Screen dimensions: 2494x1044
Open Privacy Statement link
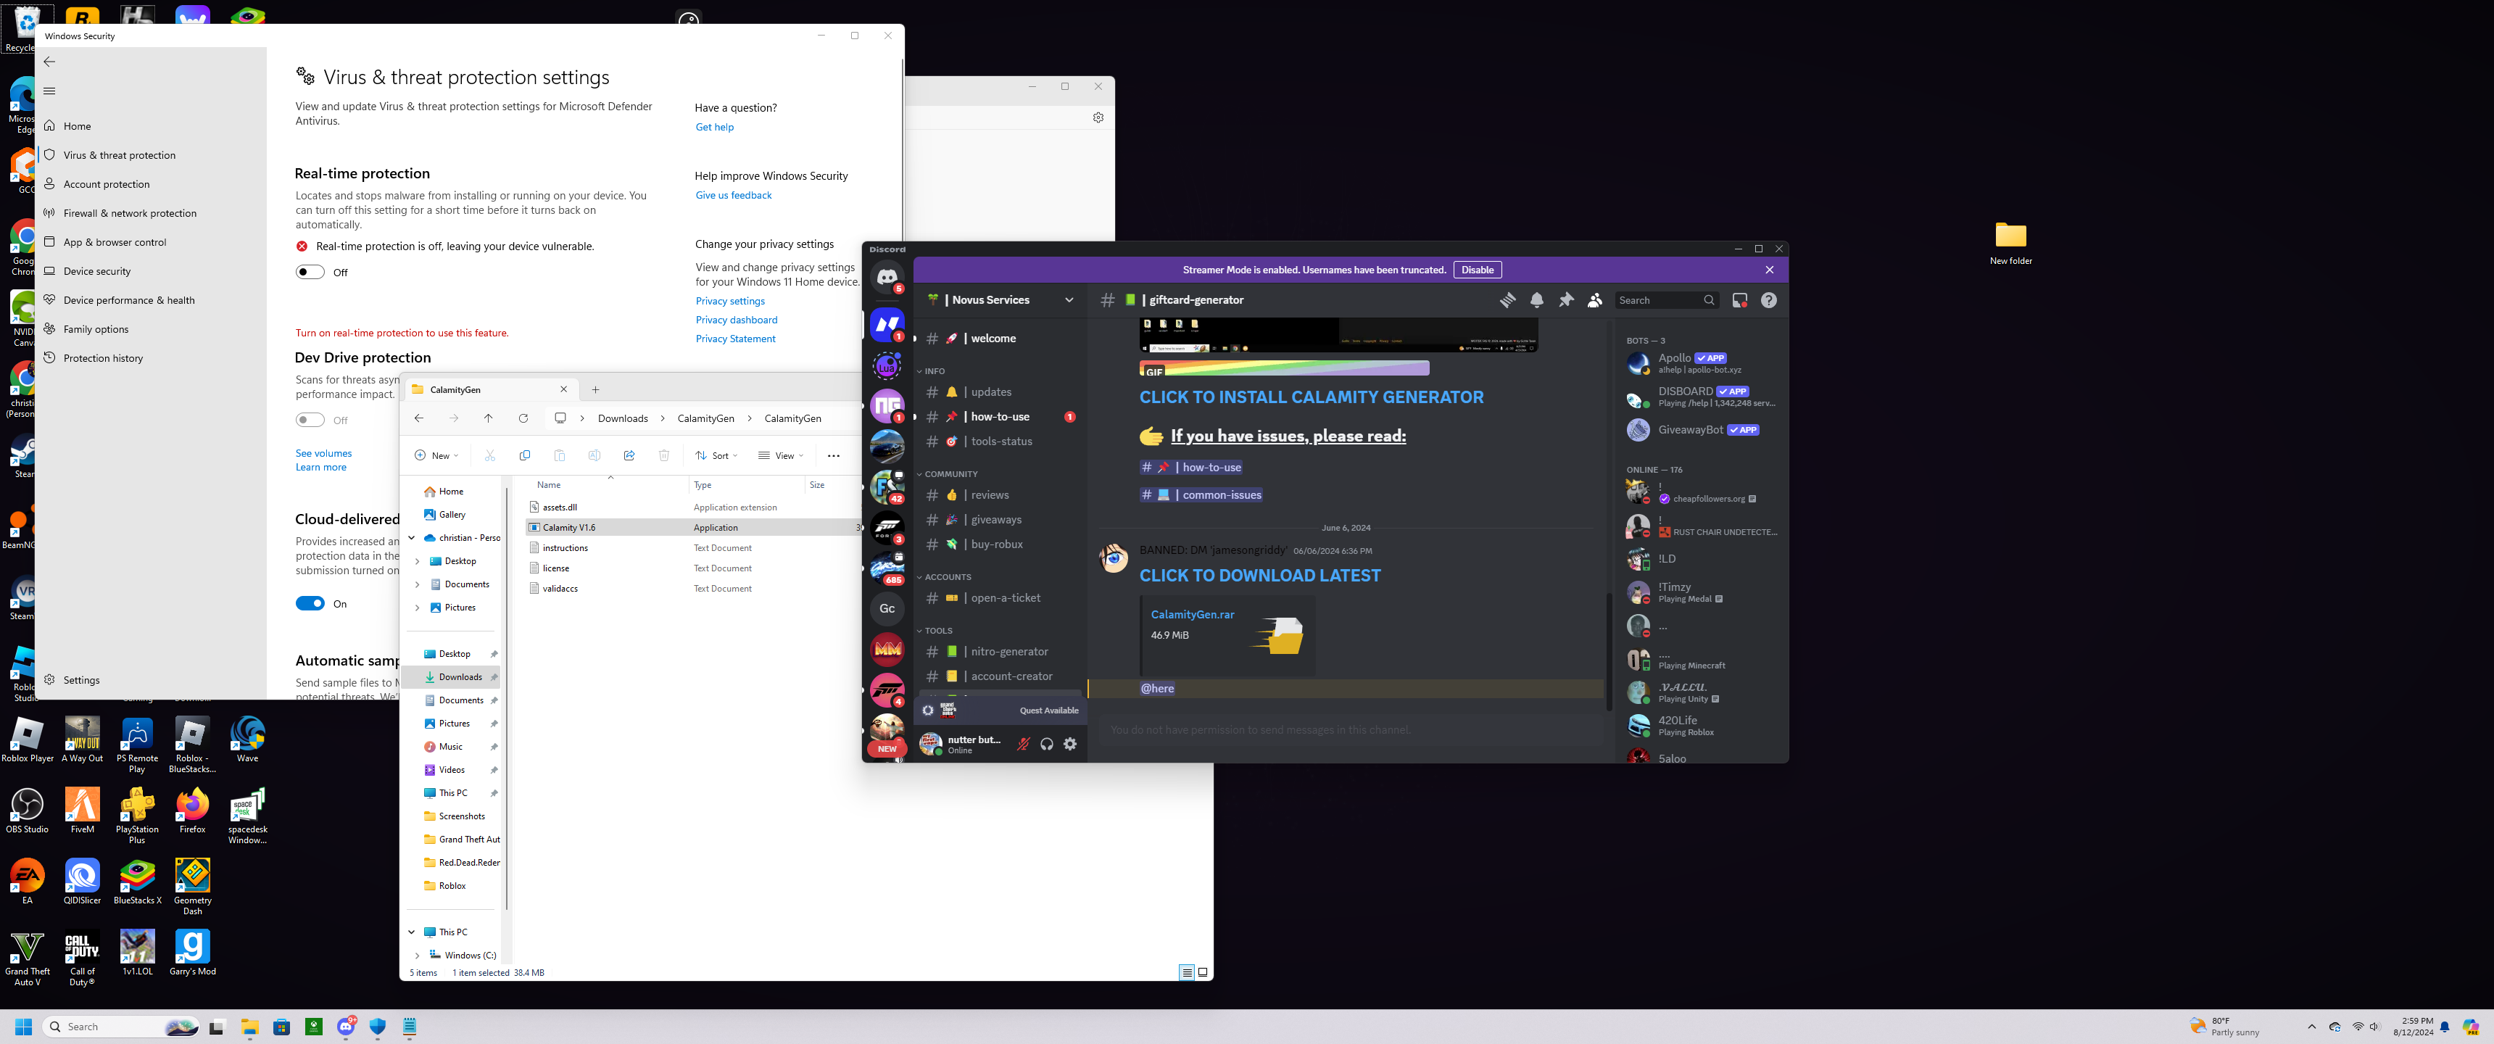[735, 339]
